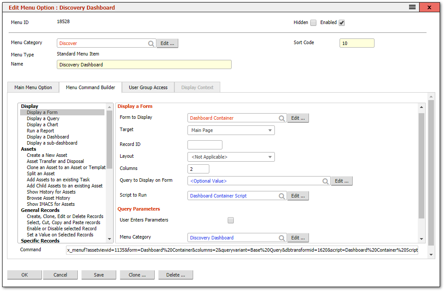This screenshot has width=444, height=291.
Task: Open the Query to Display on Form magnifier
Action: [326, 180]
